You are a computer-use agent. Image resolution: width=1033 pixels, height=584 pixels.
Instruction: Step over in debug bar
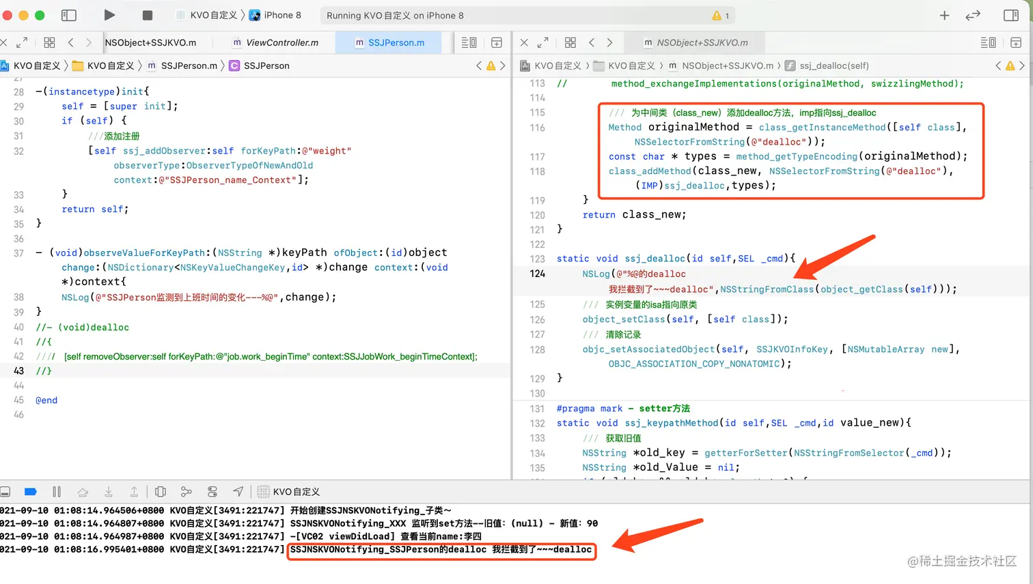(x=83, y=491)
